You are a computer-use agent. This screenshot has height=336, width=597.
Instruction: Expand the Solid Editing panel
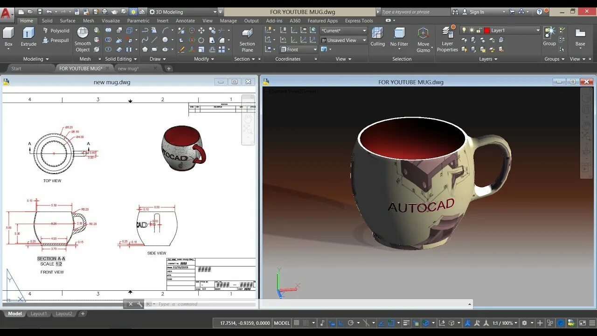pos(121,59)
